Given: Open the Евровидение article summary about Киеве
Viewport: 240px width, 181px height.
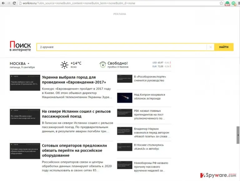Looking at the screenshot, I should point(77,93).
